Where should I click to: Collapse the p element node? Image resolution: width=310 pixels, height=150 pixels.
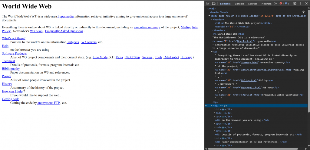point(212,52)
